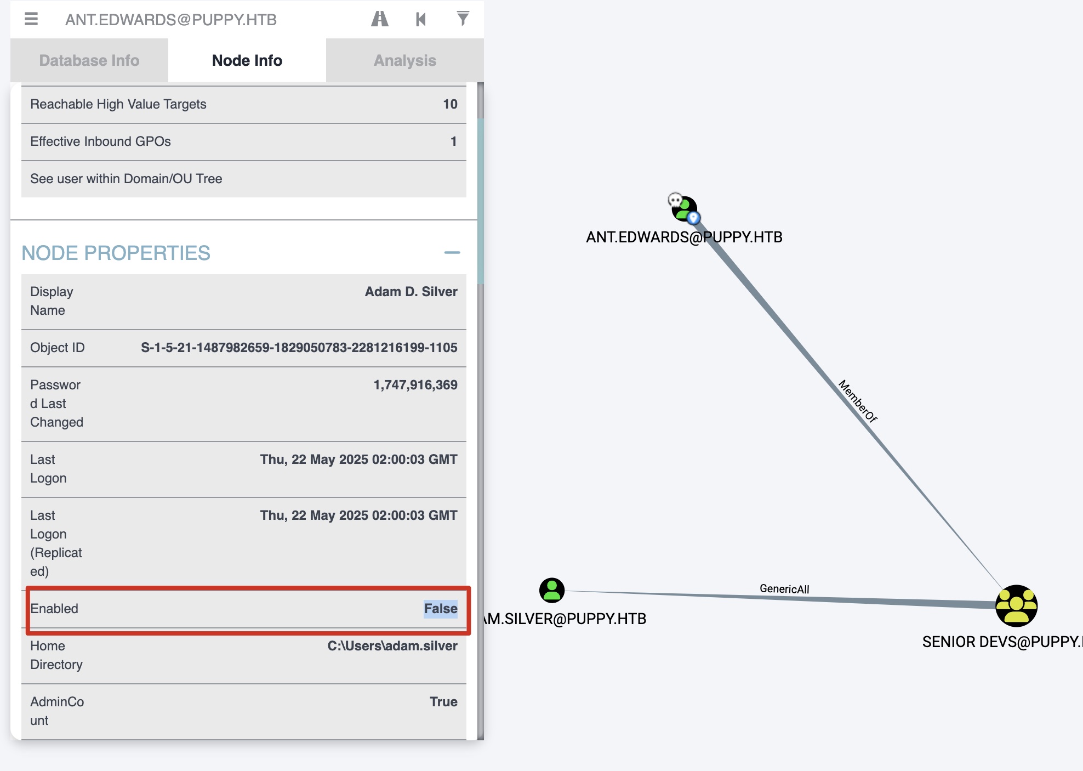This screenshot has width=1083, height=771.
Task: Switch to the Database Info tab
Action: tap(89, 60)
